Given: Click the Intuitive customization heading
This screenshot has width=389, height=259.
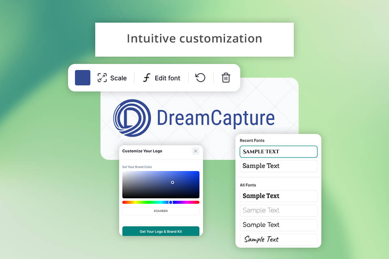Looking at the screenshot, I should pyautogui.click(x=194, y=39).
